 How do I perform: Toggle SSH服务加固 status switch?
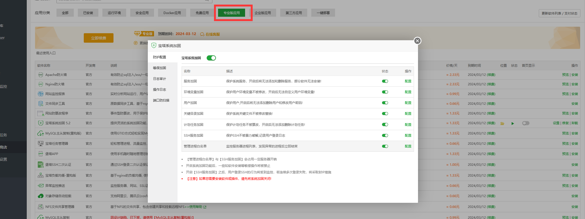(x=385, y=136)
